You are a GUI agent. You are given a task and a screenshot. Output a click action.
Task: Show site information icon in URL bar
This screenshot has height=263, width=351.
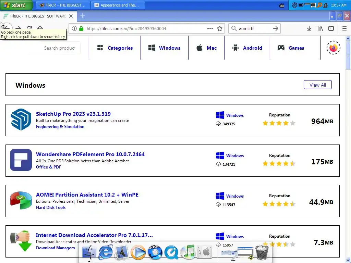pos(74,28)
